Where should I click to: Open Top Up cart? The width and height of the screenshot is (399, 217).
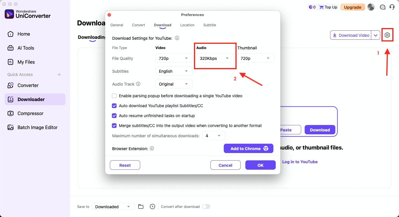(328, 7)
